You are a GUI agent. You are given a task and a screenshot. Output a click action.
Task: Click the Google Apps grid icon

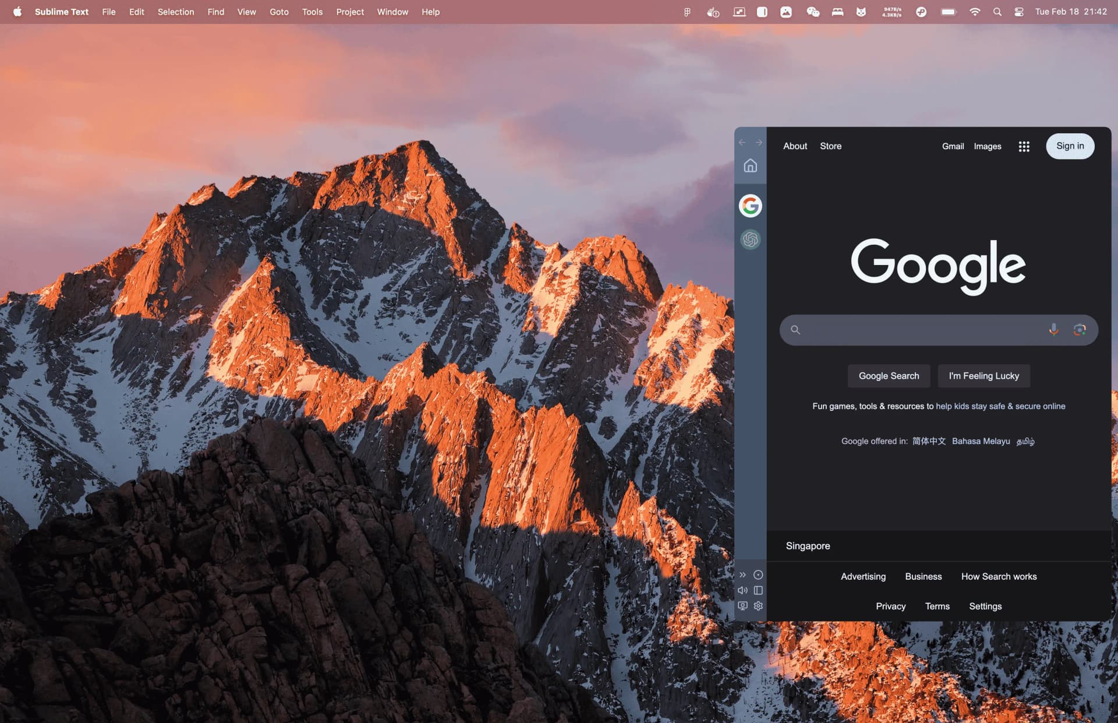tap(1024, 146)
